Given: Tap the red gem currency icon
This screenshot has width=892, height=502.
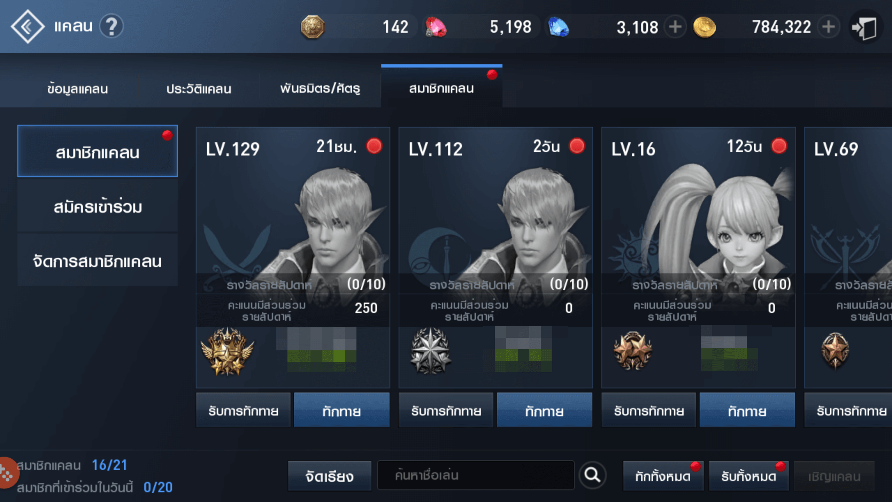Looking at the screenshot, I should (436, 27).
